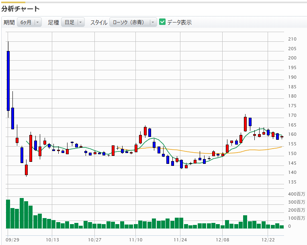The image size is (307, 245).
Task: Click the tallest green volume bar
Action: (22, 213)
